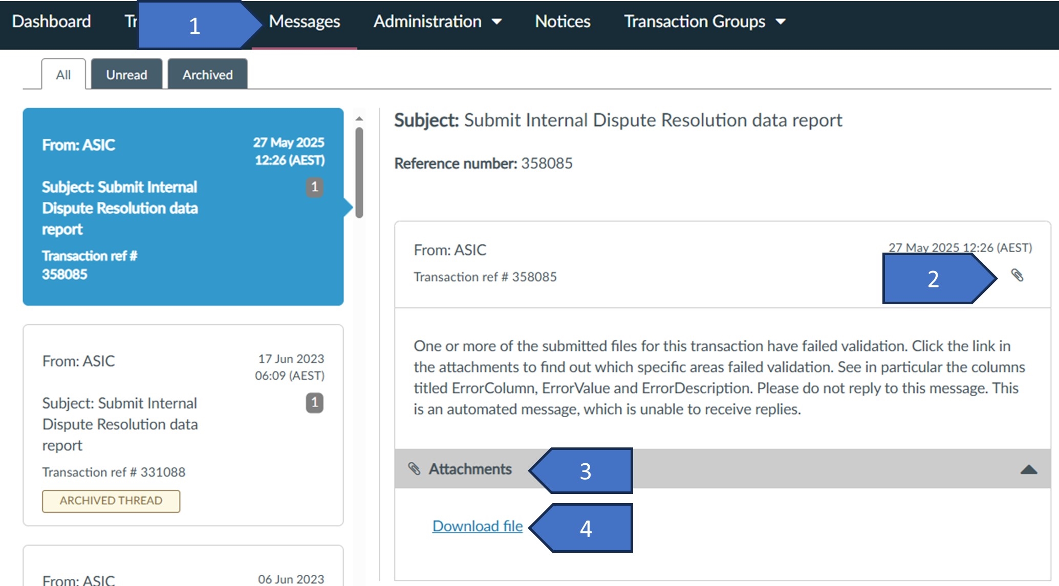Collapse the Attachments section
This screenshot has height=586, width=1059.
click(1028, 468)
